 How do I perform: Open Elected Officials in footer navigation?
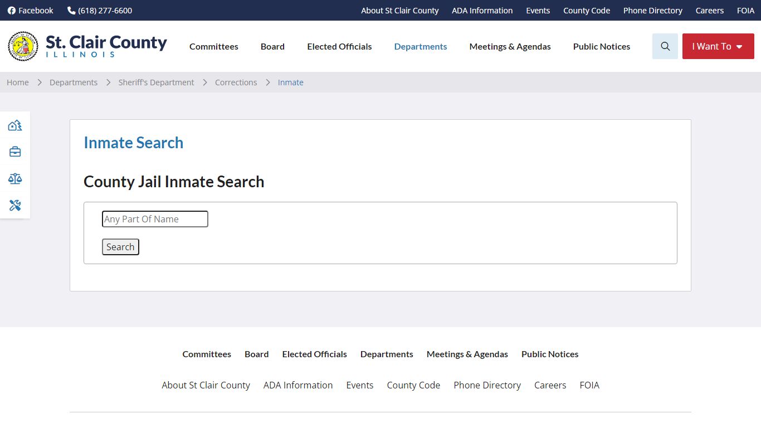(x=315, y=354)
